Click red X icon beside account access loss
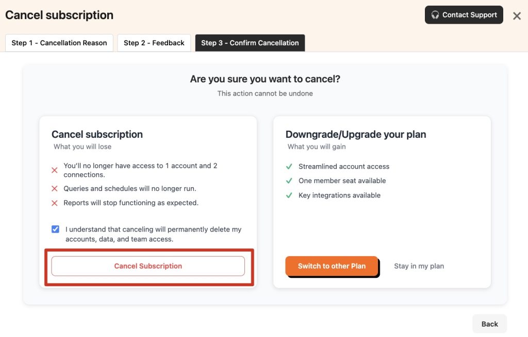528x337 pixels. pyautogui.click(x=55, y=170)
